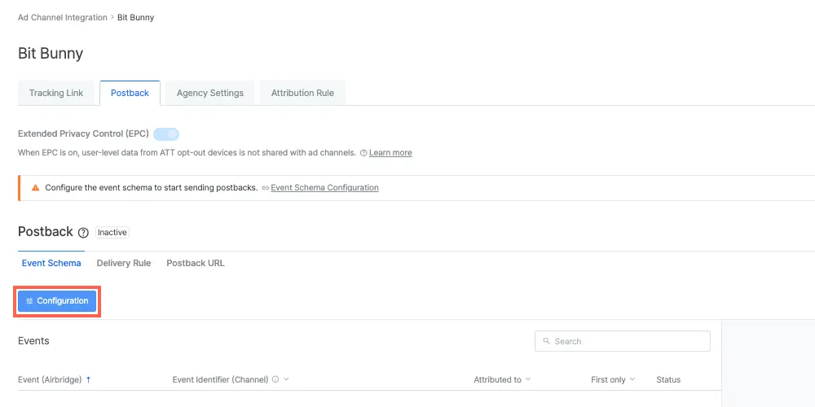Follow the Learn more link
The image size is (815, 407).
[390, 153]
